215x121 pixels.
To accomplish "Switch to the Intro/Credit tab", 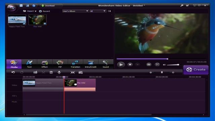I will [x=91, y=64].
